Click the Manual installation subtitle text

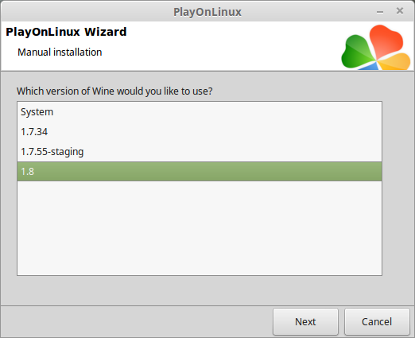[60, 52]
